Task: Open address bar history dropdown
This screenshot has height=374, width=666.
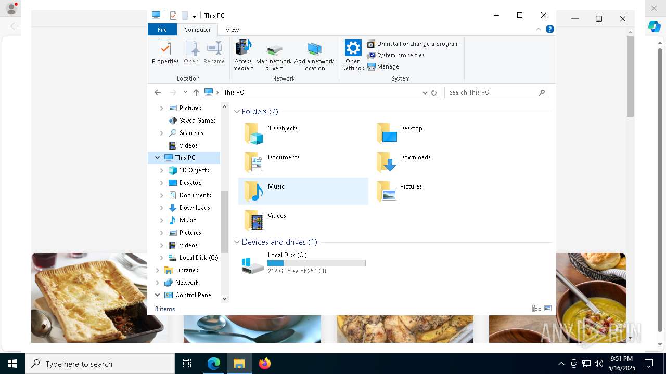Action: point(425,92)
